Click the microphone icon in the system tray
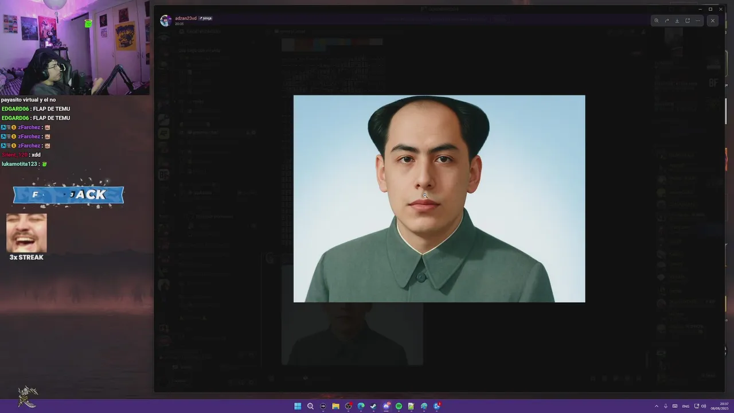 [666, 406]
